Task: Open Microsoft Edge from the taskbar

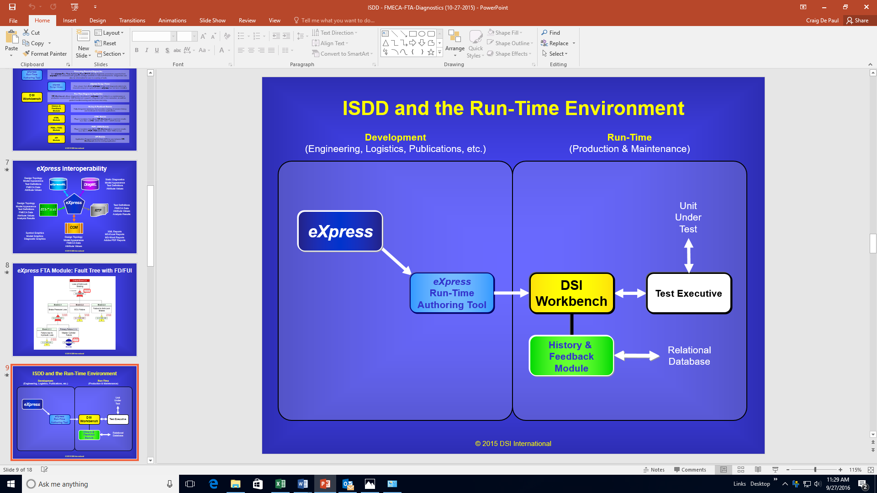Action: tap(213, 484)
